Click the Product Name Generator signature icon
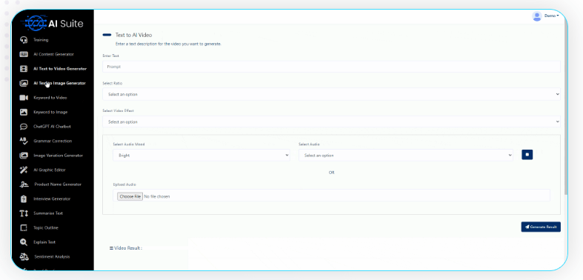 point(24,184)
